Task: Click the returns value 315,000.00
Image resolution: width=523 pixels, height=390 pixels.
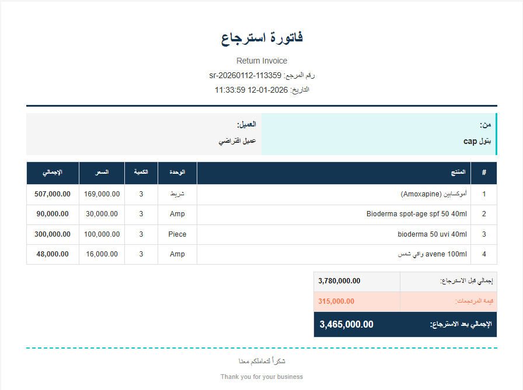Action: (x=336, y=301)
